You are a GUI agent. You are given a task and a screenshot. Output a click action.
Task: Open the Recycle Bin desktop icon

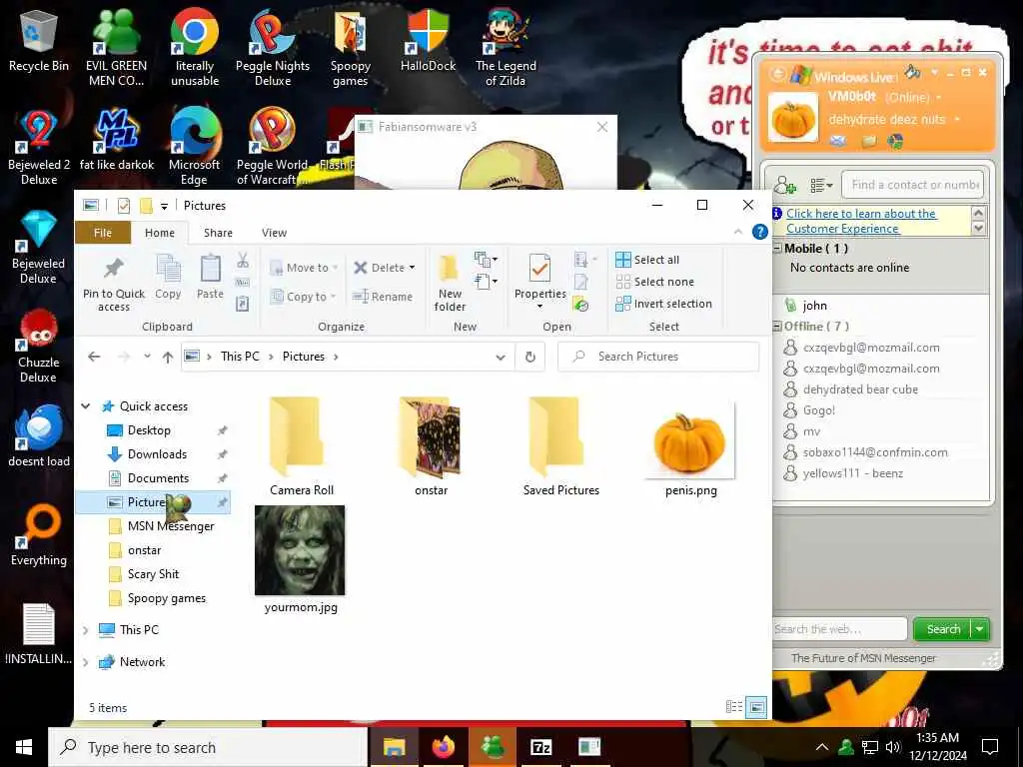39,40
